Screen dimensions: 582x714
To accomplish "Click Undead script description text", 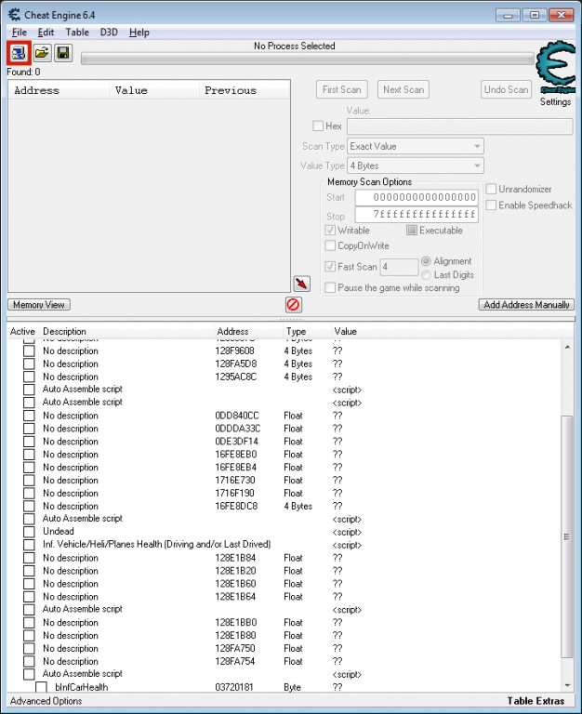I will 59,532.
